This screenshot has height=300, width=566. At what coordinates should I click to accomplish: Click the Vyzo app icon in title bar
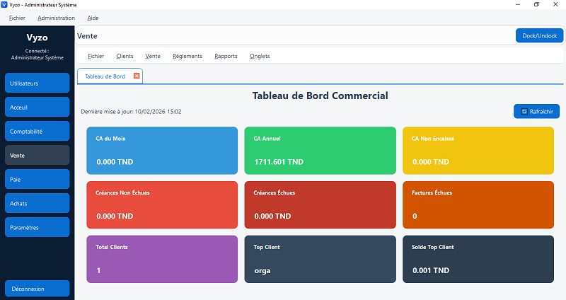(x=6, y=5)
